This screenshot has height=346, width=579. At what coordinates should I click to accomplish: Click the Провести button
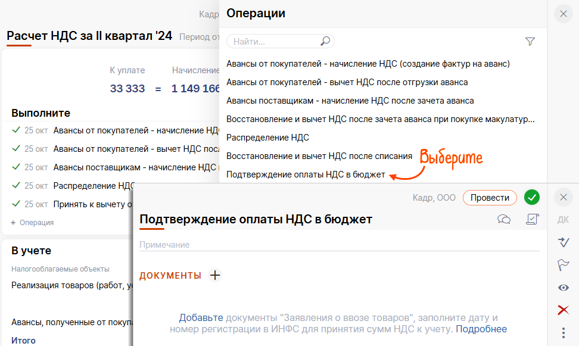pyautogui.click(x=490, y=198)
